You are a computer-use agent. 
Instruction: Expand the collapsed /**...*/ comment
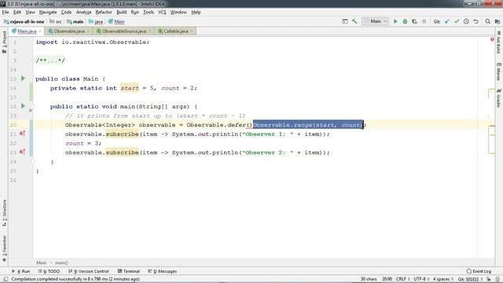[50, 61]
